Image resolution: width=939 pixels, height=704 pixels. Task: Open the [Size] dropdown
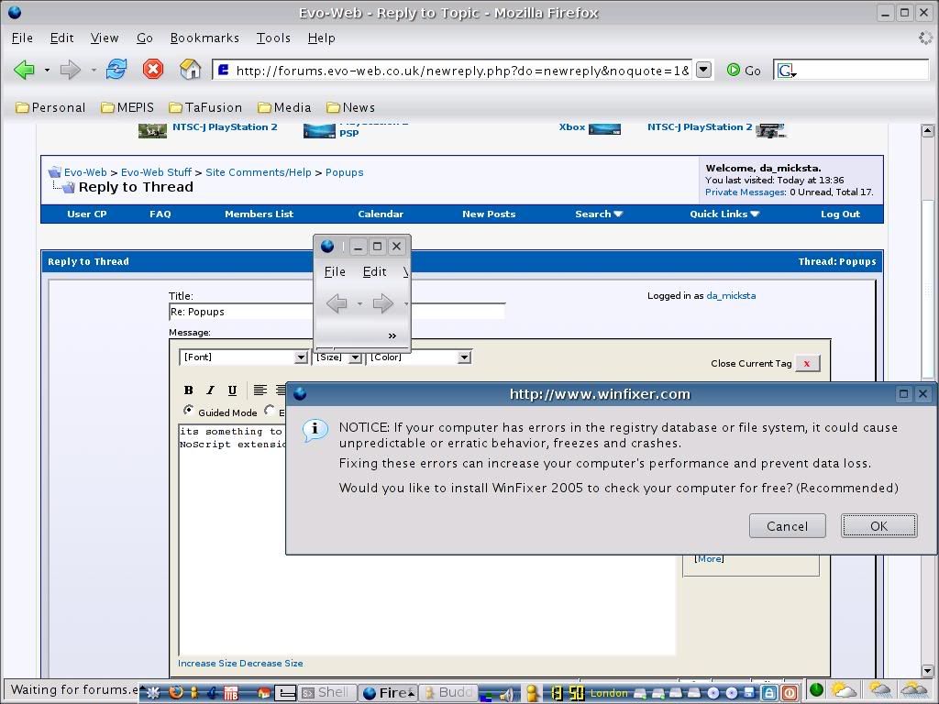[337, 357]
